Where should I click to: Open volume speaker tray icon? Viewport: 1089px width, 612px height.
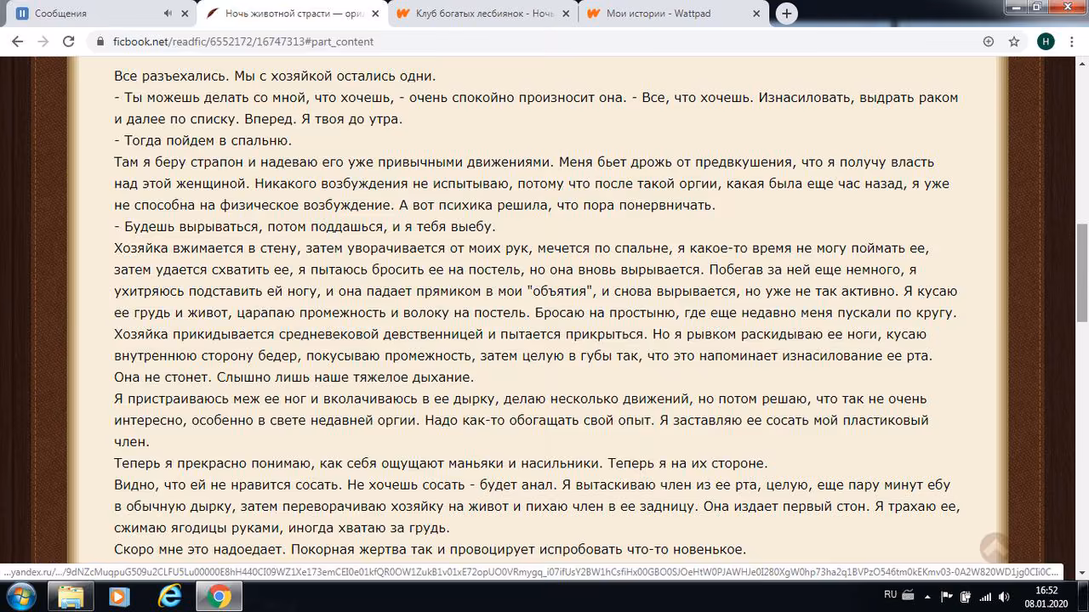1004,596
